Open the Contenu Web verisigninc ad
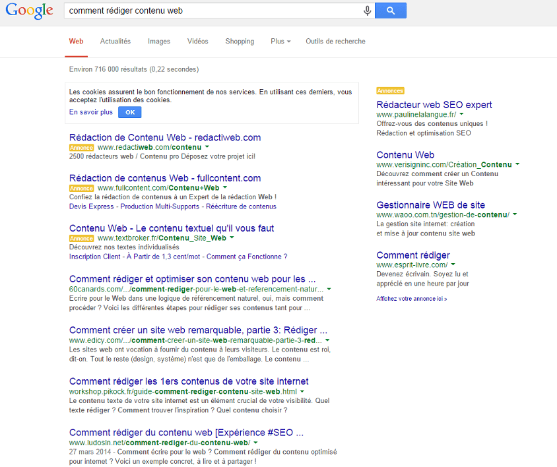 click(x=405, y=155)
